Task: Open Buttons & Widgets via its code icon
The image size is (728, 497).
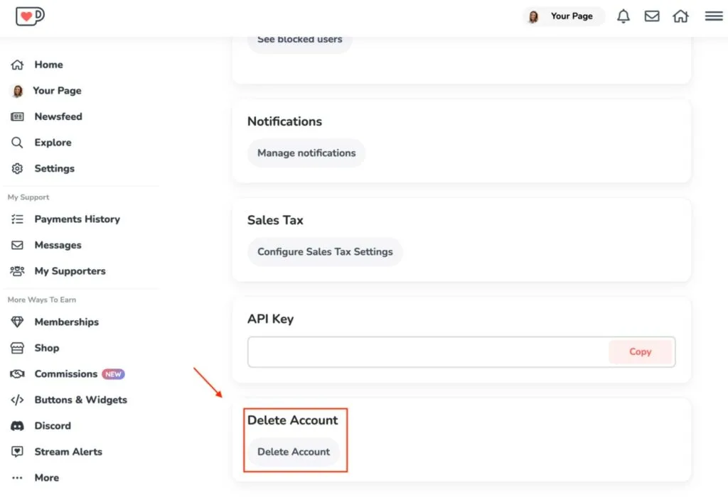Action: point(18,400)
